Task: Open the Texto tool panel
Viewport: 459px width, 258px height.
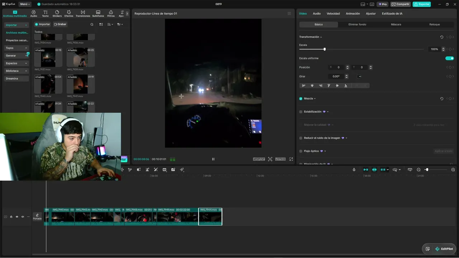Action: 45,14
